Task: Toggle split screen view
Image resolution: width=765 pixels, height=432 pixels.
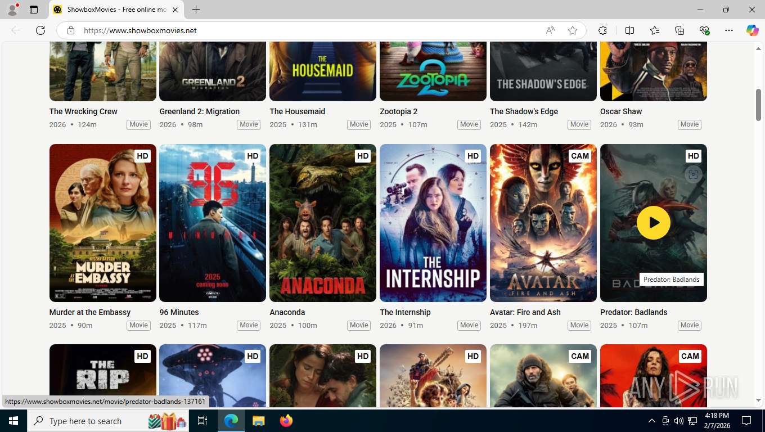Action: click(x=629, y=30)
